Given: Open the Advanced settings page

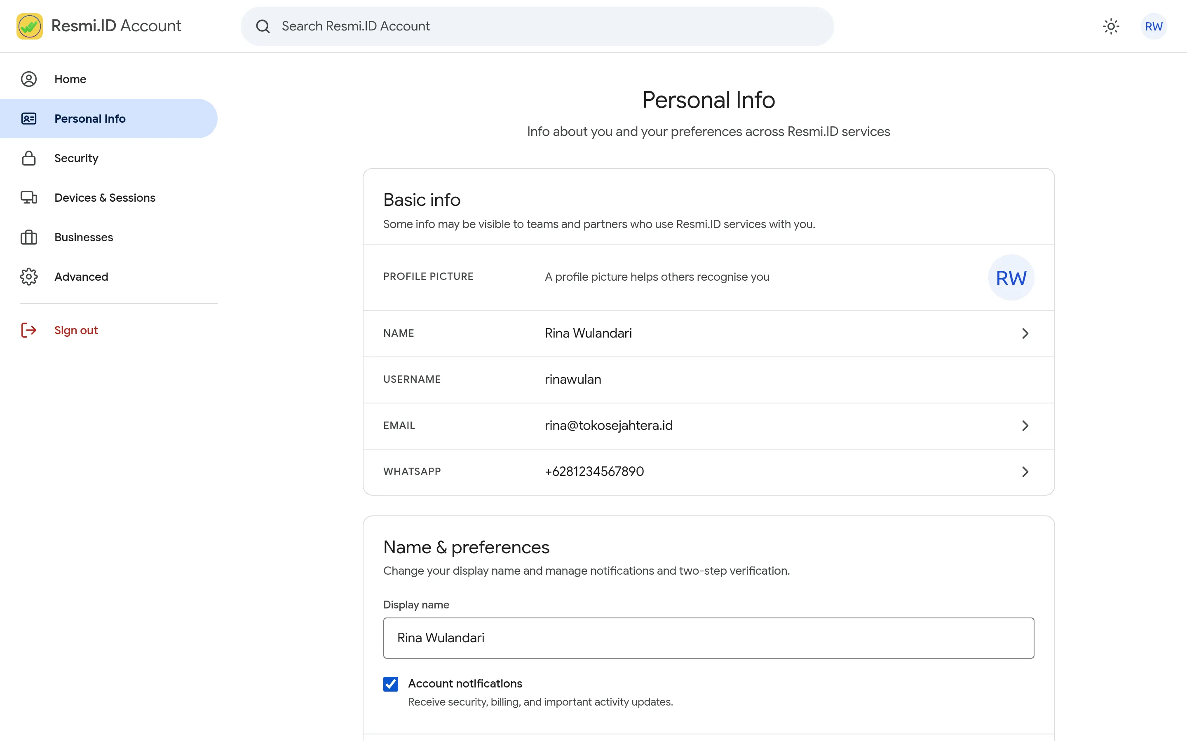Looking at the screenshot, I should 108,276.
